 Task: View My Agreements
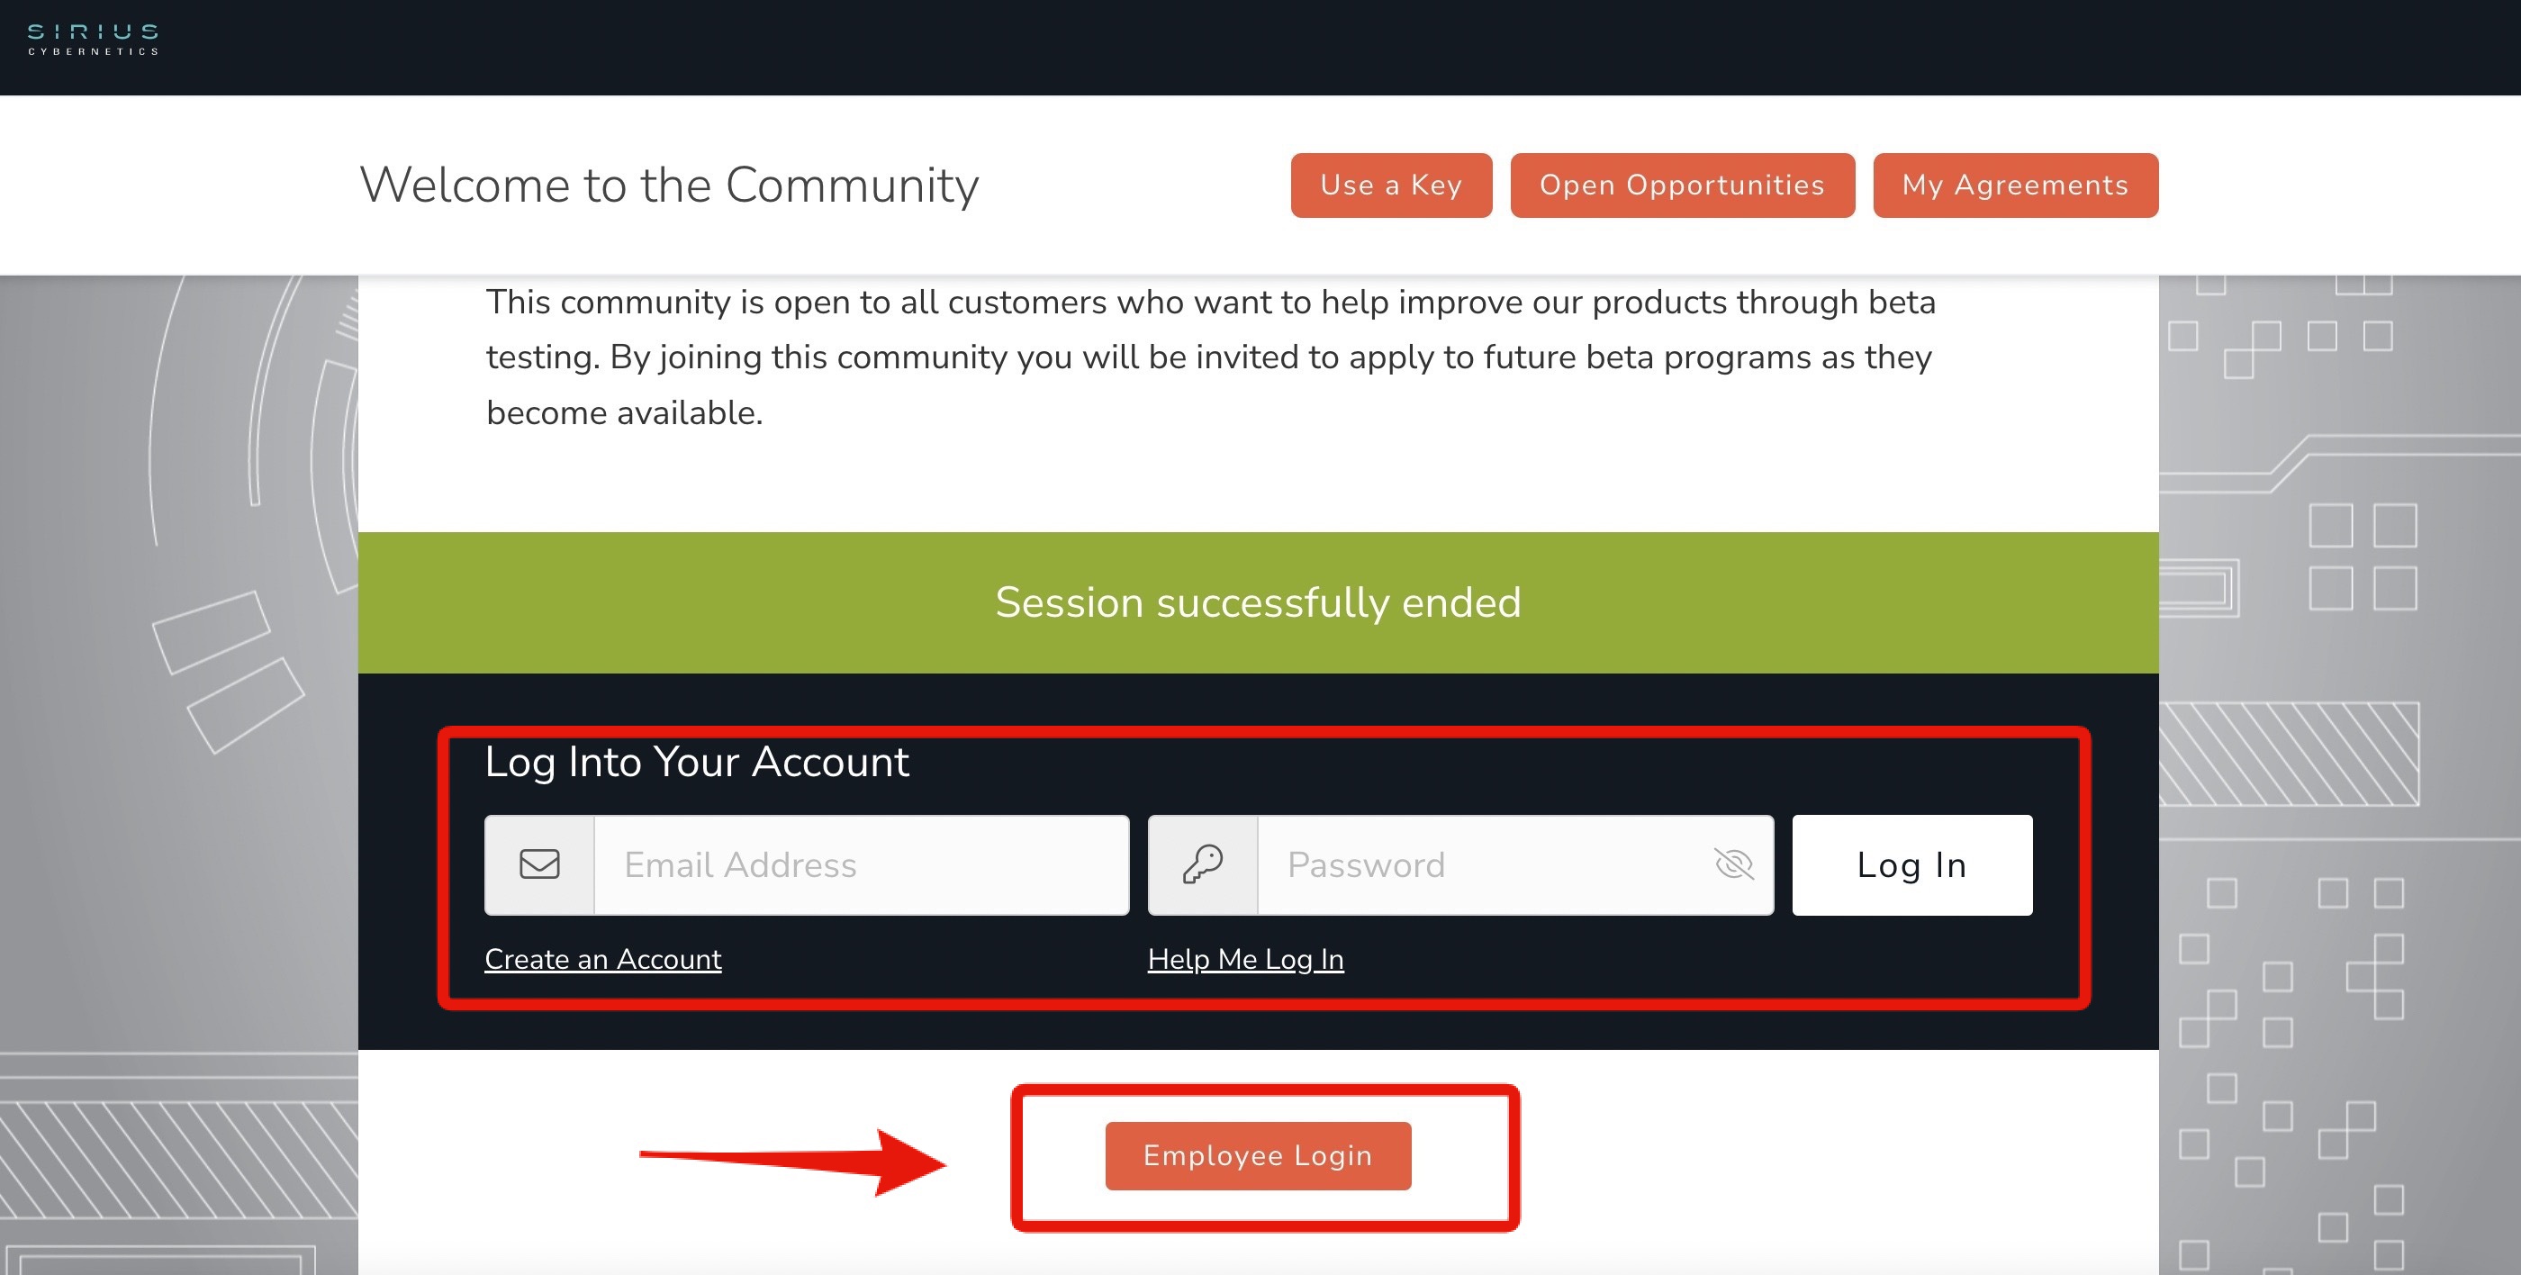pos(2016,185)
